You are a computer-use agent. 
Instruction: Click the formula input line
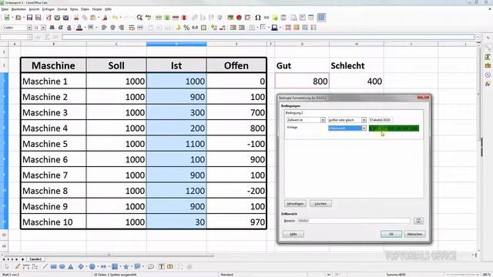[268, 38]
